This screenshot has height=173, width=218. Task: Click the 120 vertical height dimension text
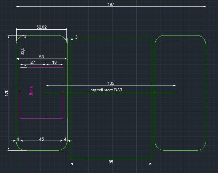coord(6,93)
